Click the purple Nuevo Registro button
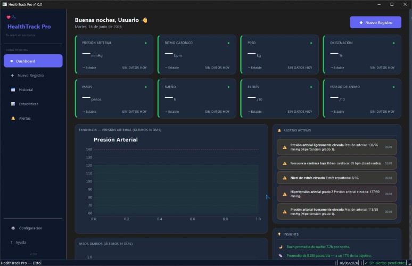412x266 pixels. pos(375,22)
